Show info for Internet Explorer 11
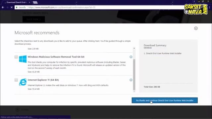 tap(131, 80)
